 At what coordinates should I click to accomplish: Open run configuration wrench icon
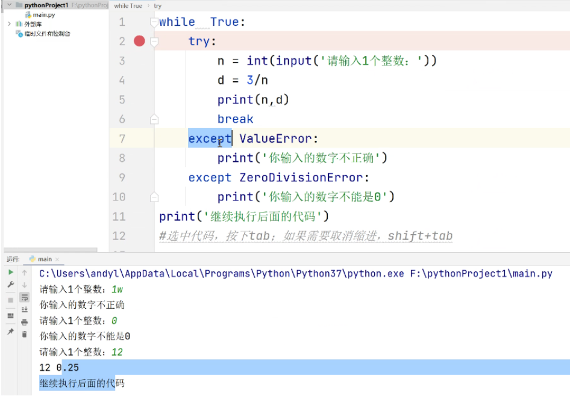(10, 285)
